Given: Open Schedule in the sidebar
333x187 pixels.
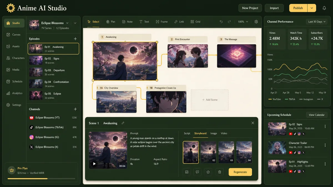Looking at the screenshot, I should pos(14,81).
